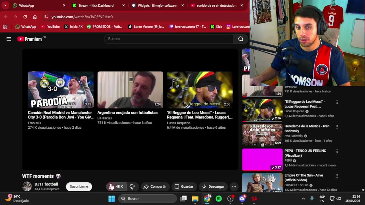This screenshot has height=205, width=365.
Task: Open the Inicio / X bookmark
Action: pos(73,27)
